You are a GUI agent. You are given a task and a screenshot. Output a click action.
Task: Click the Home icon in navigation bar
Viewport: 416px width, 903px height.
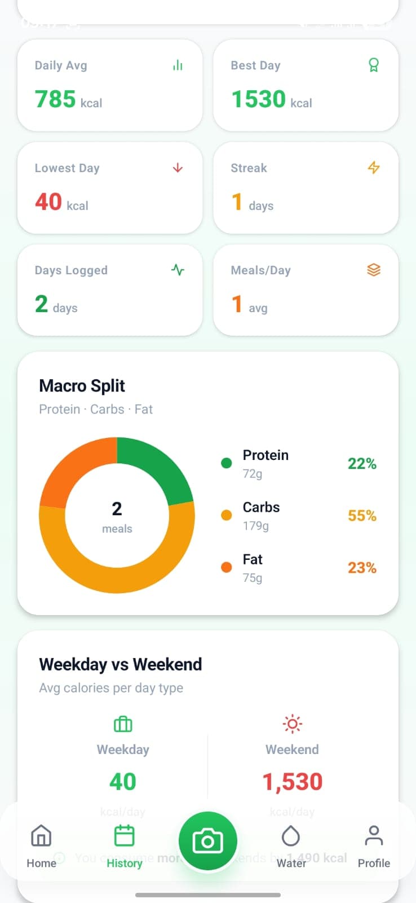pyautogui.click(x=41, y=836)
